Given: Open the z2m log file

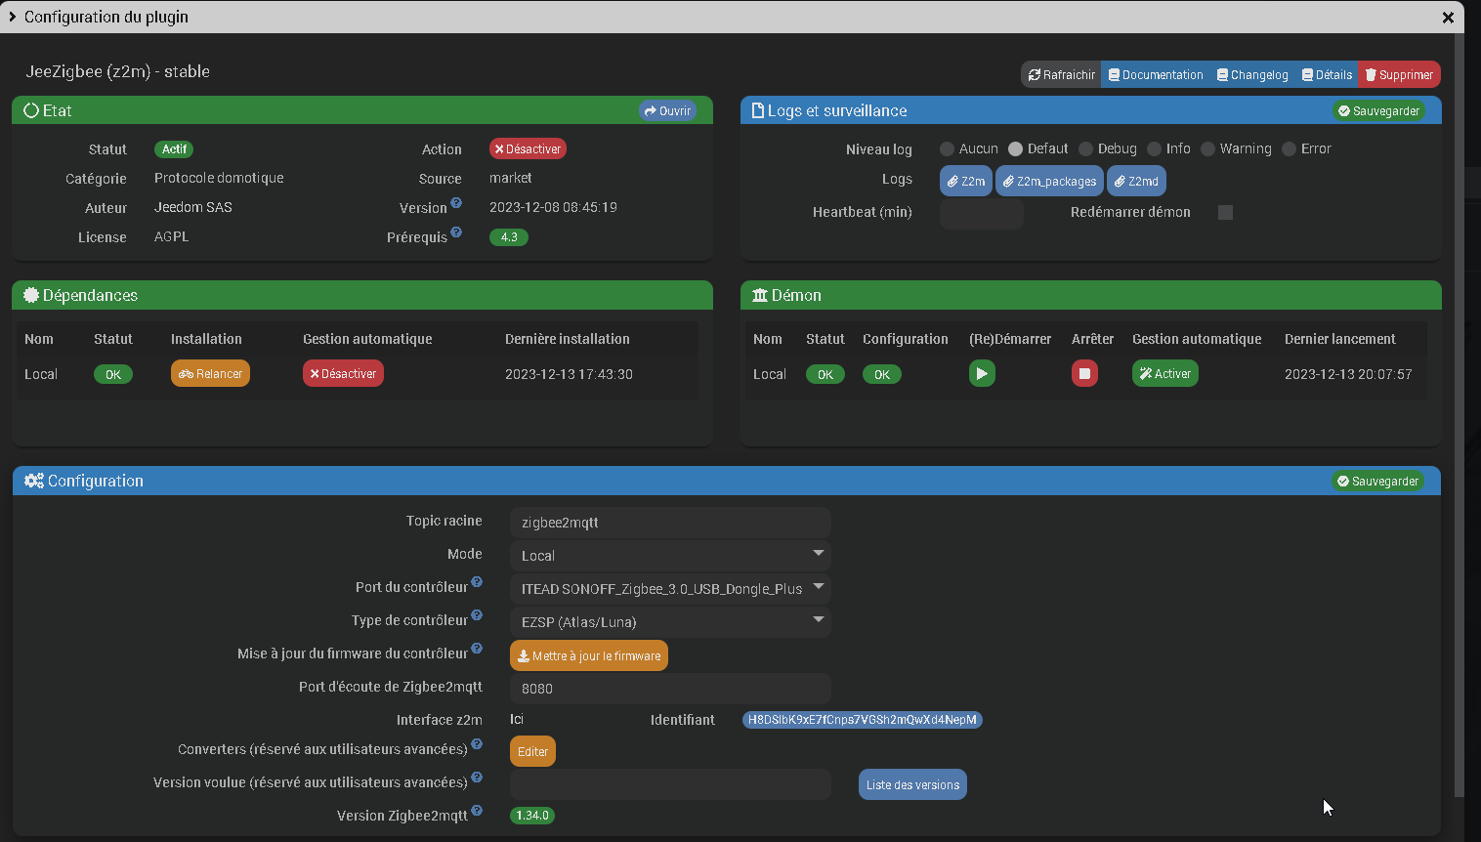Looking at the screenshot, I should (x=966, y=181).
